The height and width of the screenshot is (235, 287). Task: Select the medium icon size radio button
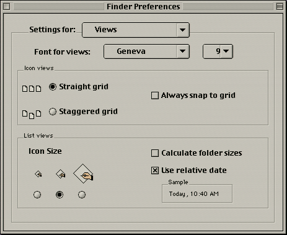coord(60,195)
